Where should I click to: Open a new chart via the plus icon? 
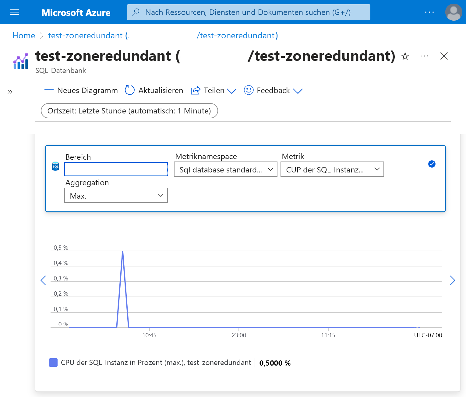point(49,90)
